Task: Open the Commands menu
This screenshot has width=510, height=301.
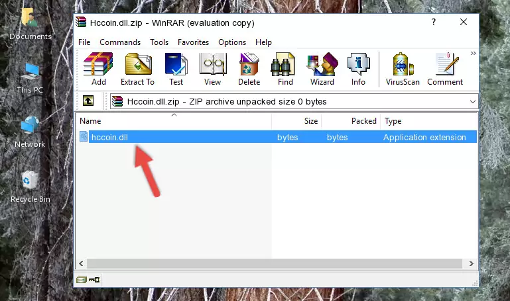Action: [x=120, y=42]
